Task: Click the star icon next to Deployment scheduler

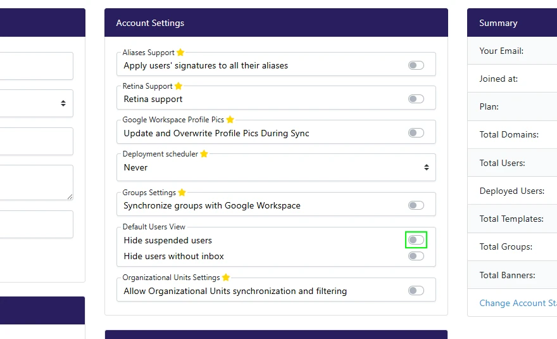Action: [x=204, y=154]
